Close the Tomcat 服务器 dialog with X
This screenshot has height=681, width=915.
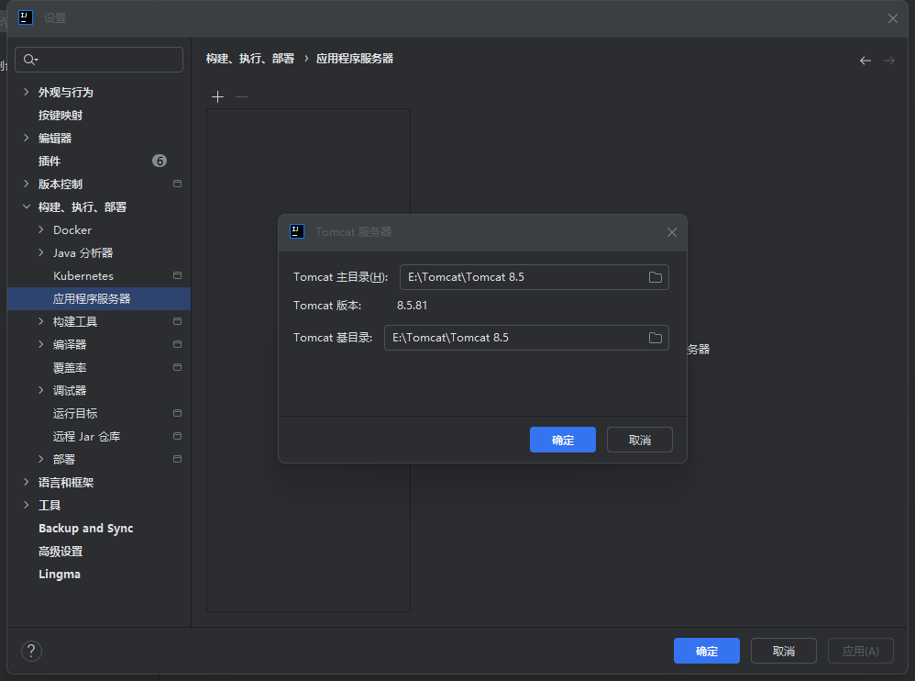click(671, 232)
